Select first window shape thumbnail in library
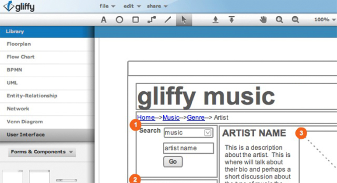This screenshot has width=337, height=183. (x=12, y=176)
